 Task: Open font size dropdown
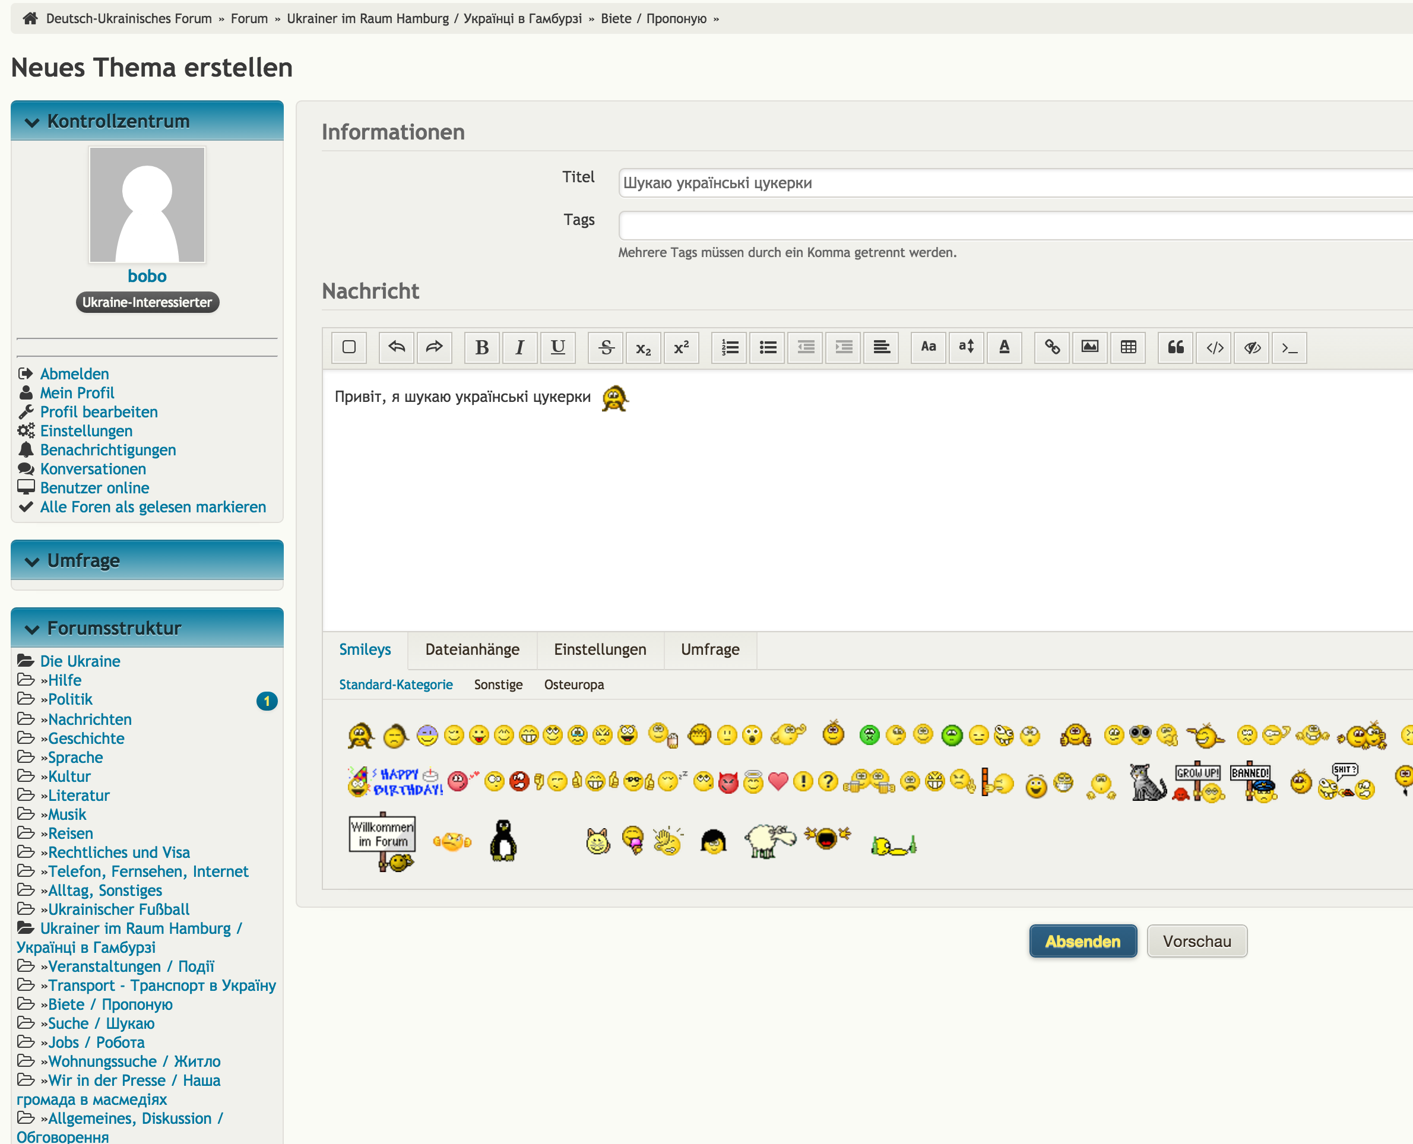click(967, 347)
